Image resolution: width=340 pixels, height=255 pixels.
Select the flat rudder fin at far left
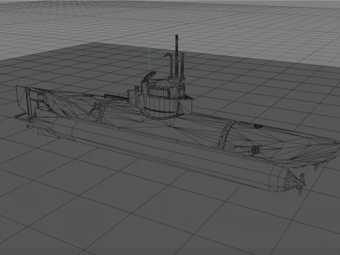point(23,99)
